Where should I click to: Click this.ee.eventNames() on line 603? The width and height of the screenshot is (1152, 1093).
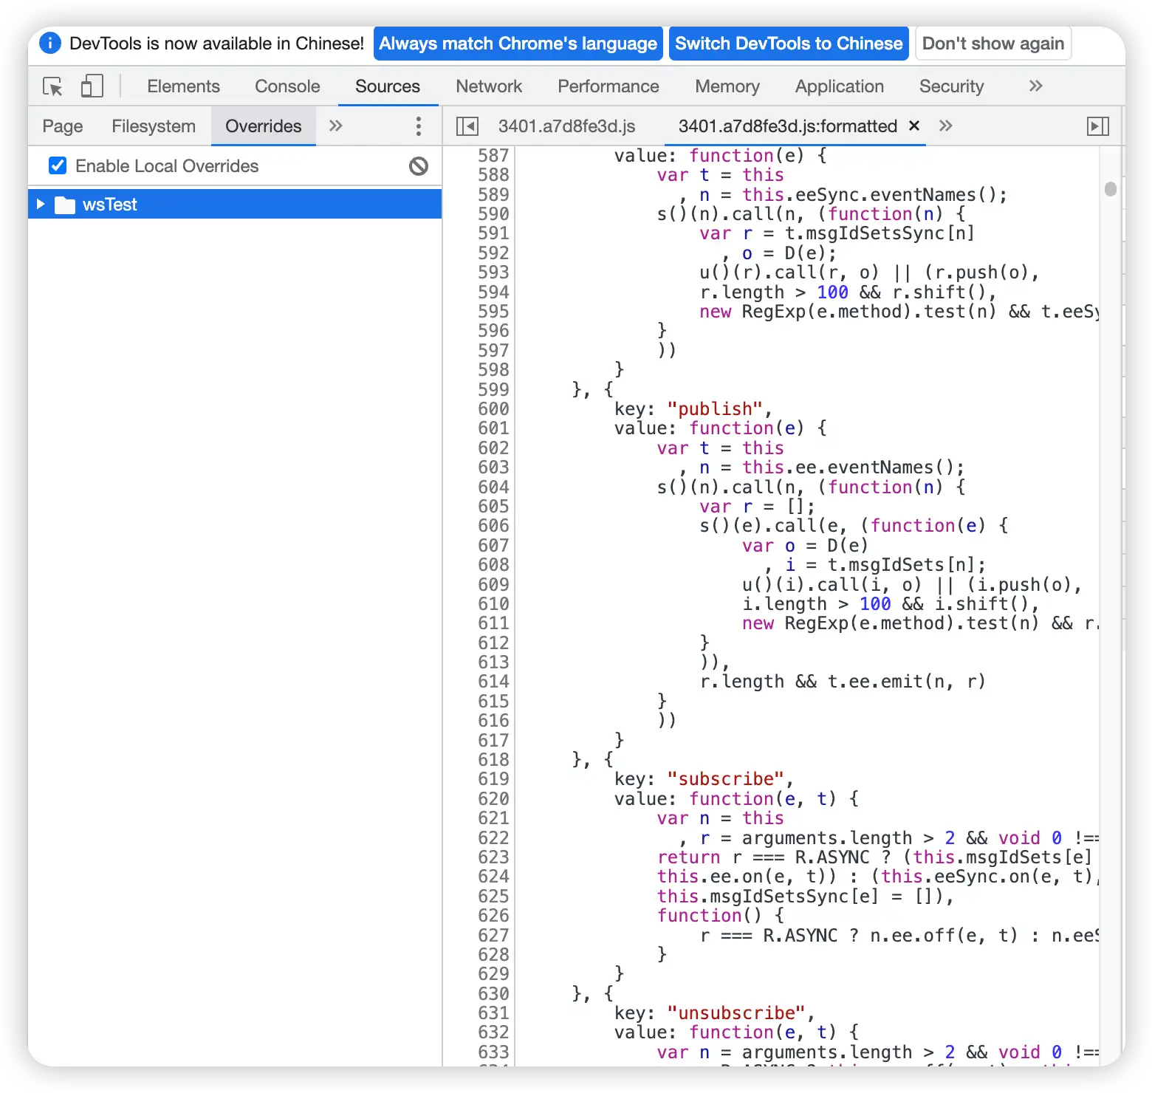[x=847, y=467]
